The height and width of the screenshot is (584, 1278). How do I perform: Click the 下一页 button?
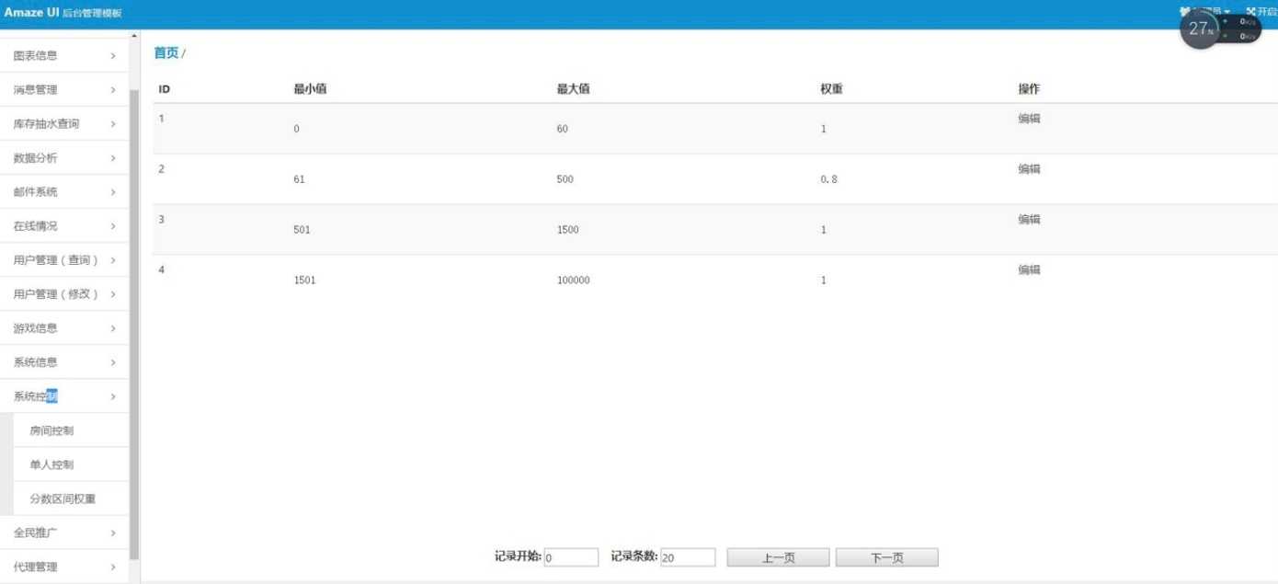coord(886,558)
